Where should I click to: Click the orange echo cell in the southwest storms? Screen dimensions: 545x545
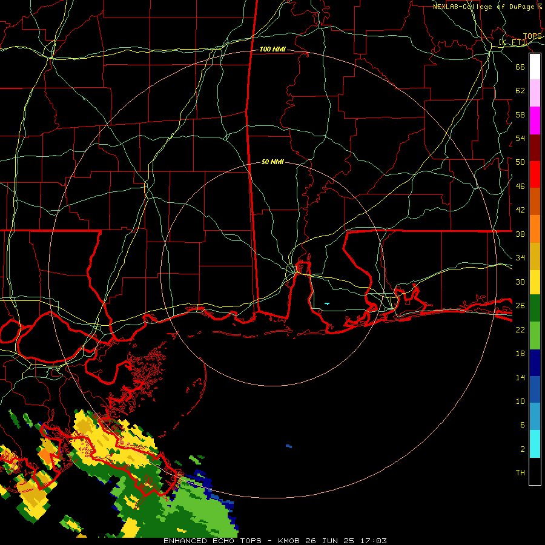(44, 455)
